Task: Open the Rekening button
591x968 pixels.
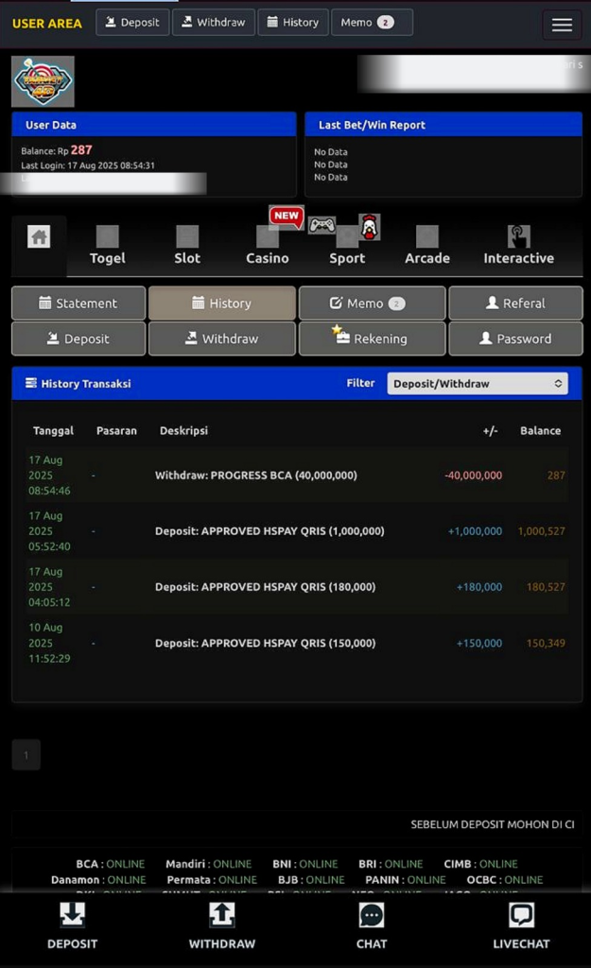Action: [x=371, y=338]
